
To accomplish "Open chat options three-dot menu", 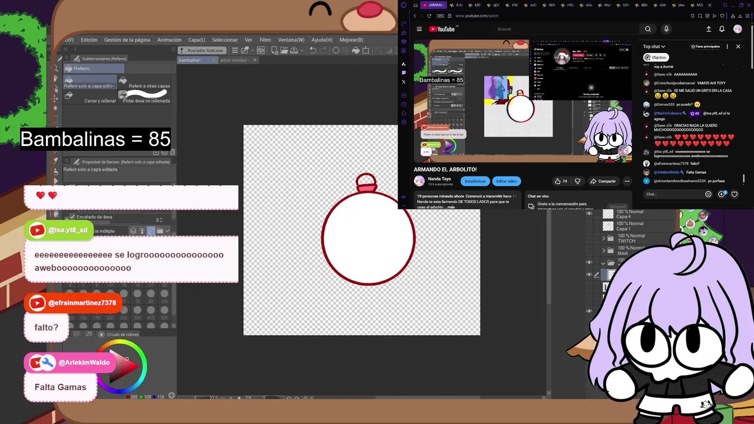I will (727, 47).
